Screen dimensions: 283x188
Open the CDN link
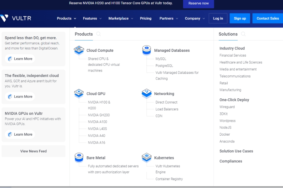point(159,116)
